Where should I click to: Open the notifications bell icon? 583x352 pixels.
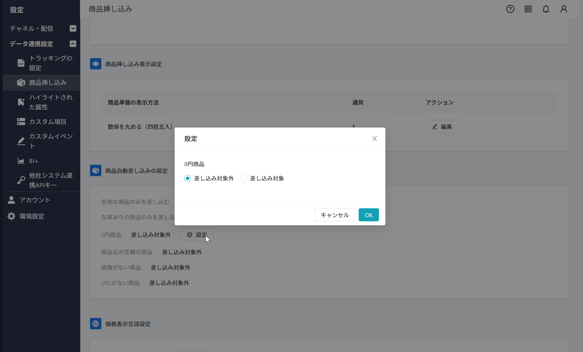546,9
